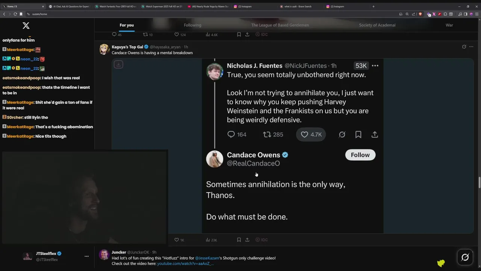The image size is (481, 271).
Task: Click Juncker's profile avatar
Action: (x=104, y=255)
